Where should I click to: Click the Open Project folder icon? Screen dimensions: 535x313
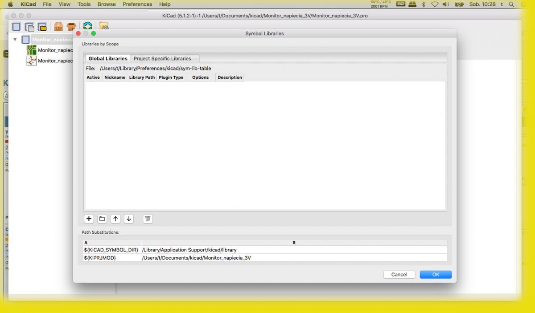point(42,27)
